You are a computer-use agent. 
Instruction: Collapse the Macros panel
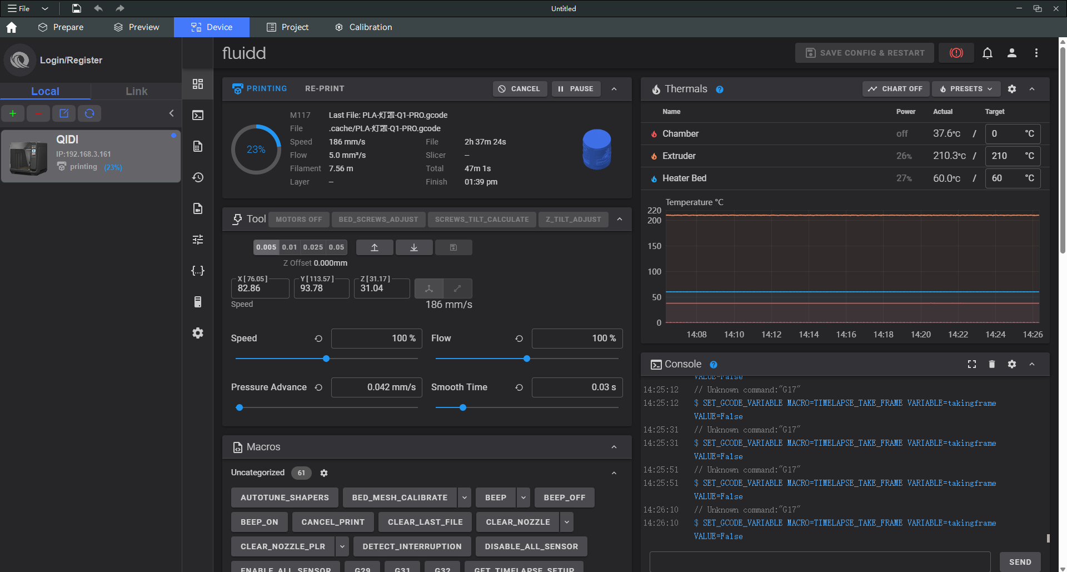pyautogui.click(x=614, y=447)
